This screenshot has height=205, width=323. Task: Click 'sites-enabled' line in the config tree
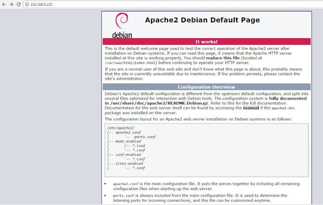point(129,163)
